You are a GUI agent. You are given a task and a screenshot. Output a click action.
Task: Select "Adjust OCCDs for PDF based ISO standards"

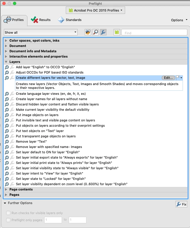(x=50, y=72)
